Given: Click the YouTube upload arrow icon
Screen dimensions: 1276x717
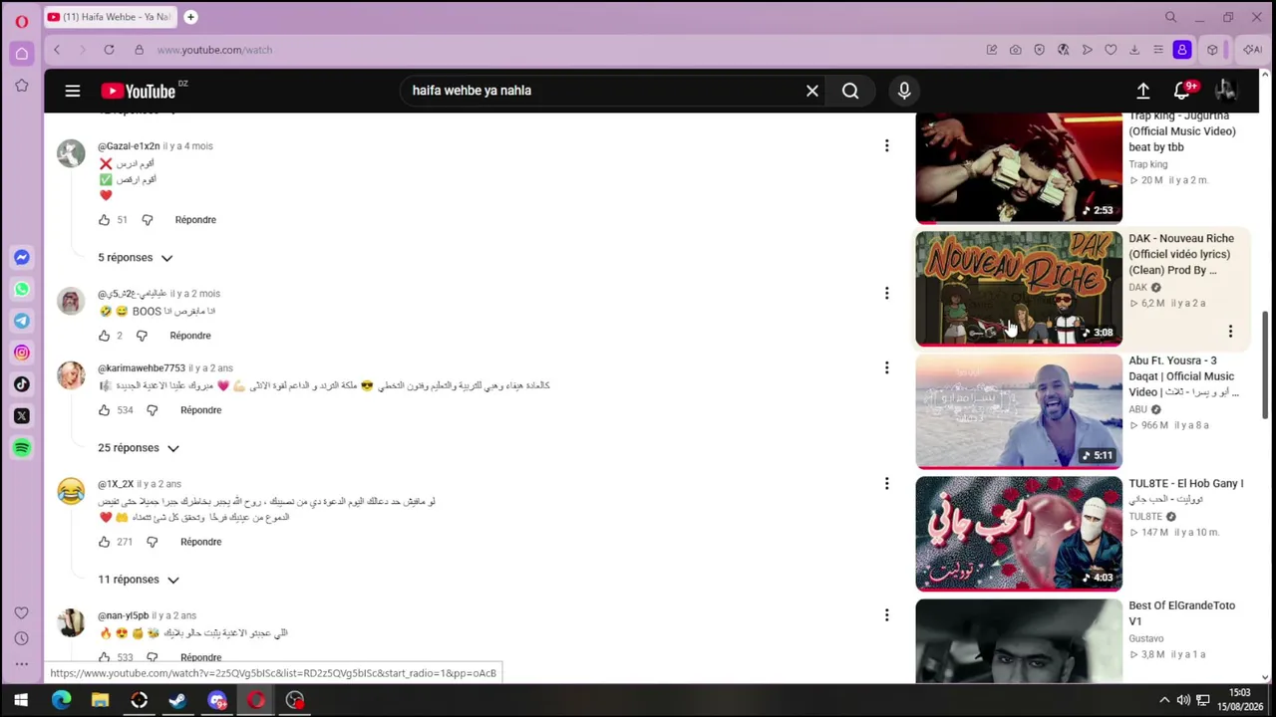Looking at the screenshot, I should click(1143, 91).
